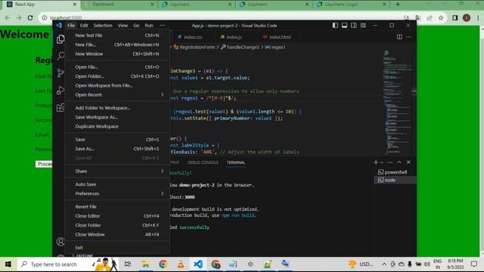Image resolution: width=484 pixels, height=272 pixels.
Task: Open the Run menu
Action: pyautogui.click(x=149, y=26)
